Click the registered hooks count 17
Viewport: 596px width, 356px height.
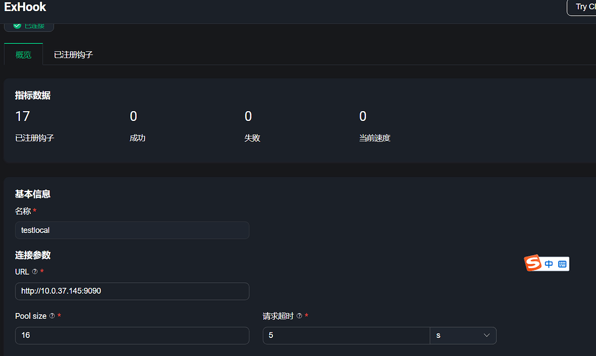tap(22, 116)
